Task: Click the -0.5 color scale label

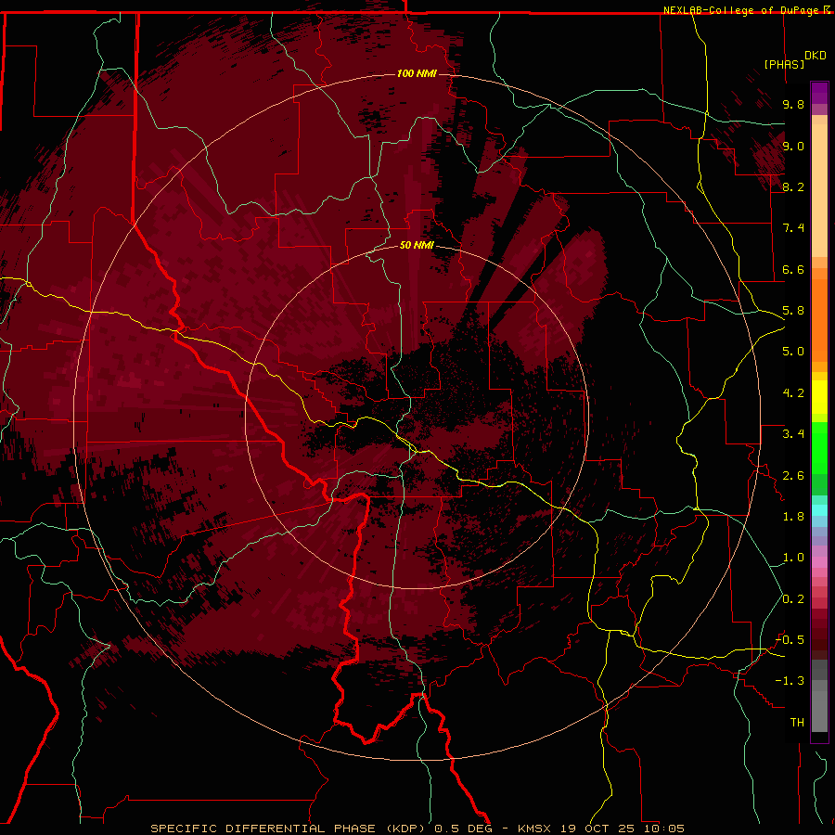Action: pyautogui.click(x=790, y=640)
